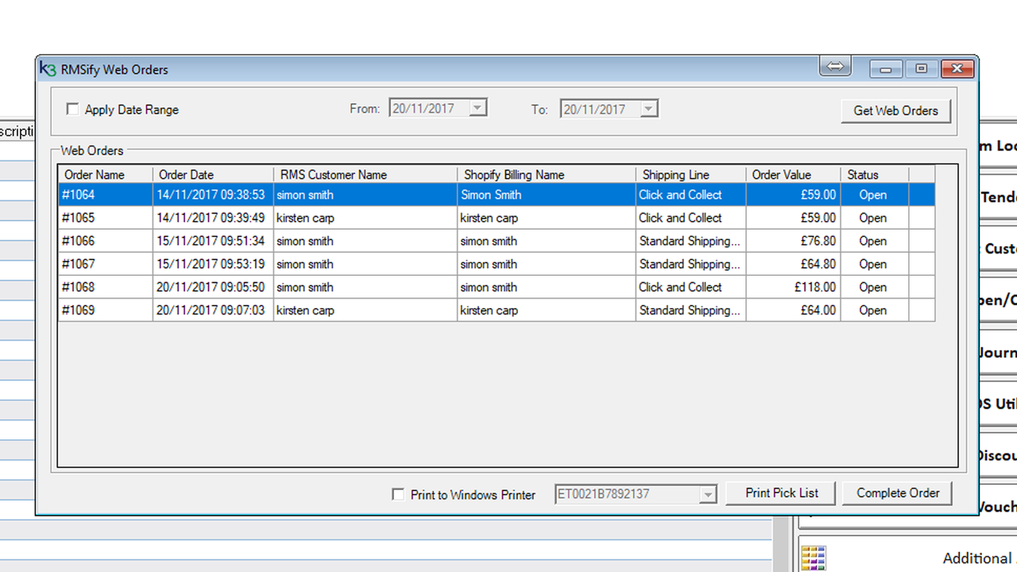Click the Get Web Orders button
Screen dimensions: 1017x572
[x=895, y=110]
